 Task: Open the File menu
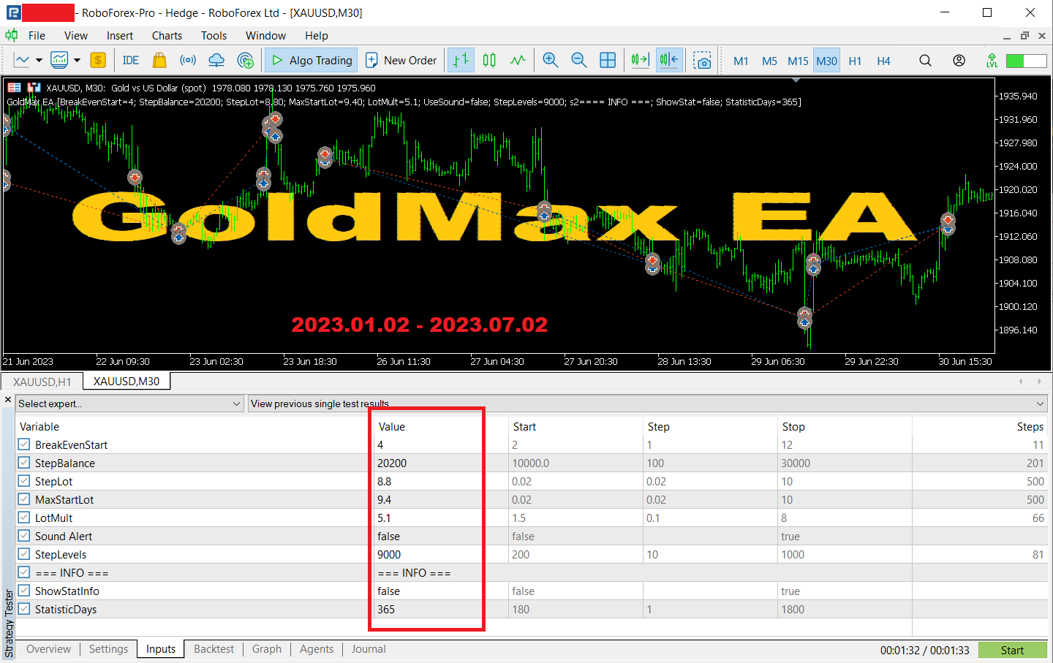(x=37, y=35)
